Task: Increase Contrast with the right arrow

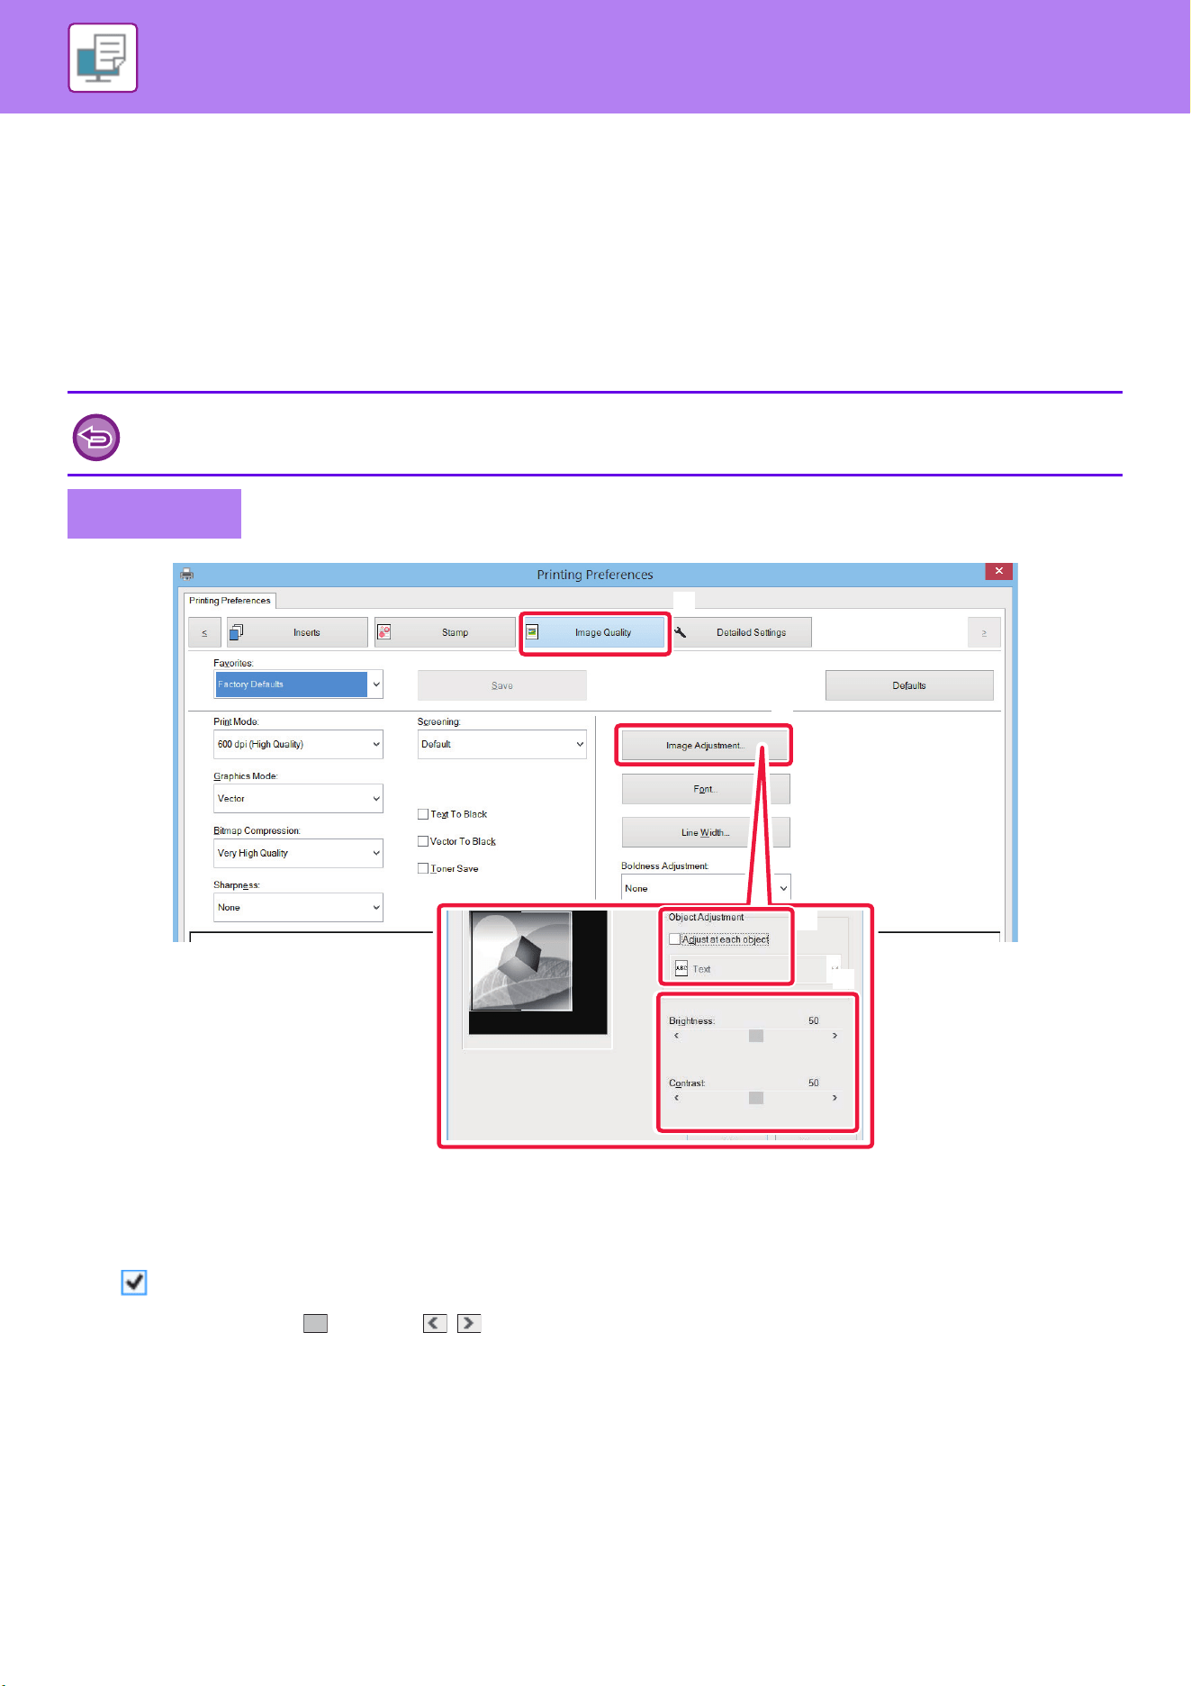Action: pyautogui.click(x=835, y=1098)
